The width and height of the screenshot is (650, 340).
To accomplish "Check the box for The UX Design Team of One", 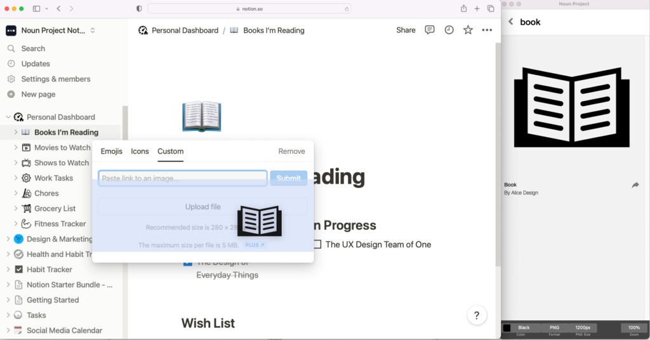I will tap(317, 245).
